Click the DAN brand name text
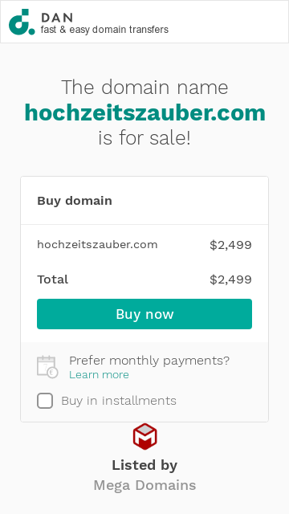 (57, 18)
